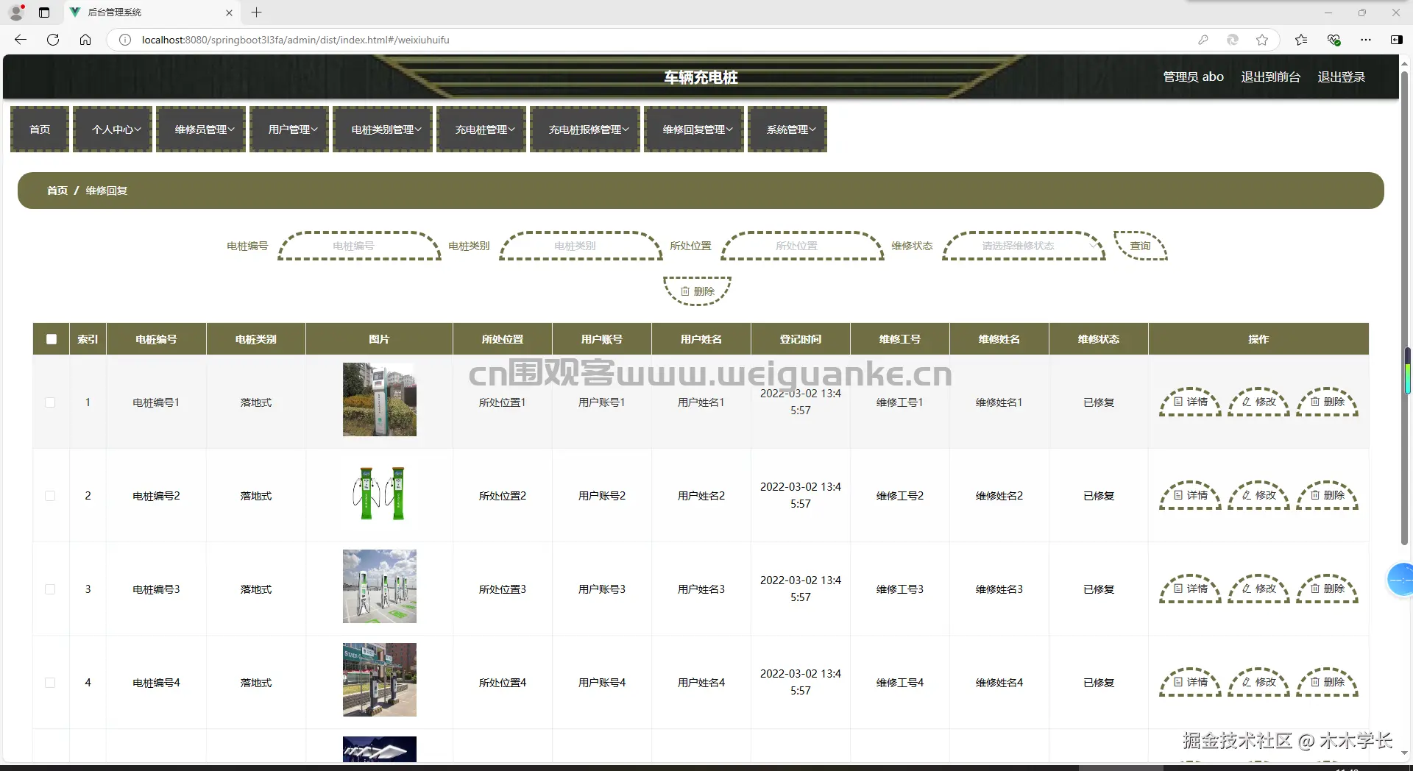1413x771 pixels.
Task: View site information icon in address bar
Action: pyautogui.click(x=125, y=40)
